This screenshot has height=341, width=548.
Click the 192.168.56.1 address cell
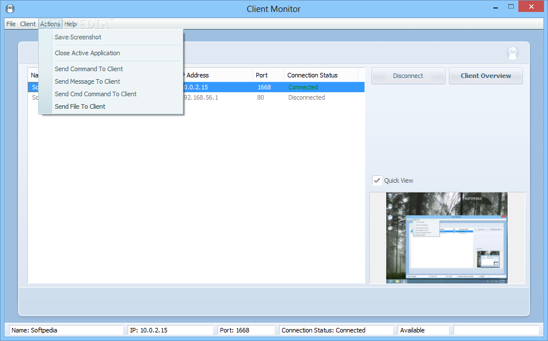[201, 97]
